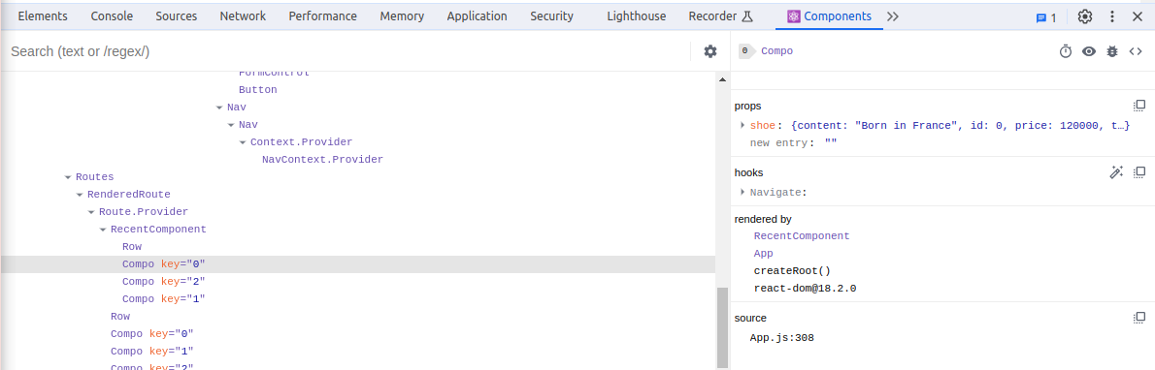1155x370 pixels.
Task: Open the Sources tab
Action: tap(176, 16)
